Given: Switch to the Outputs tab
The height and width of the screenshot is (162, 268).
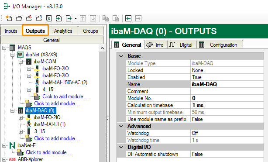Looking at the screenshot, I should pyautogui.click(x=35, y=31).
